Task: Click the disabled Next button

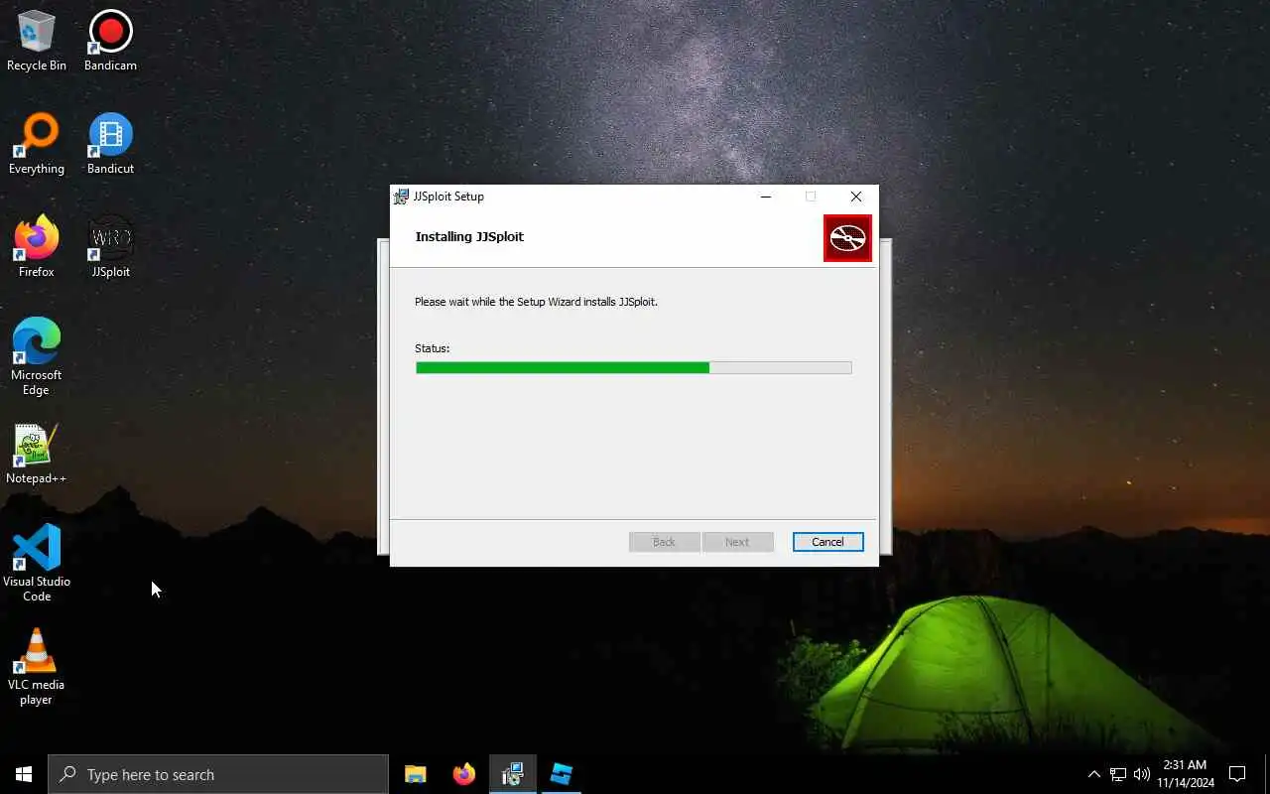Action: (x=737, y=542)
